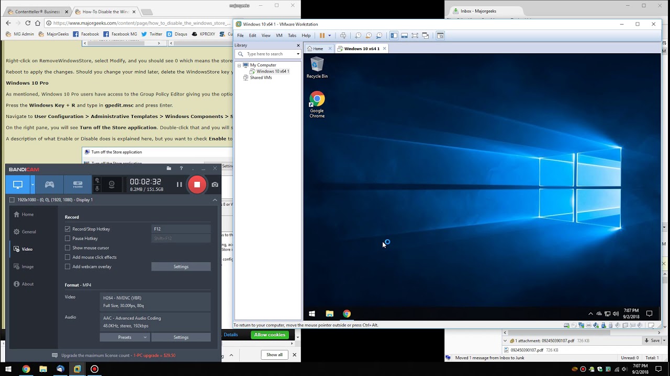Screen dimensions: 670x376
Task: Collapse the My Computer tree node
Action: tap(239, 65)
